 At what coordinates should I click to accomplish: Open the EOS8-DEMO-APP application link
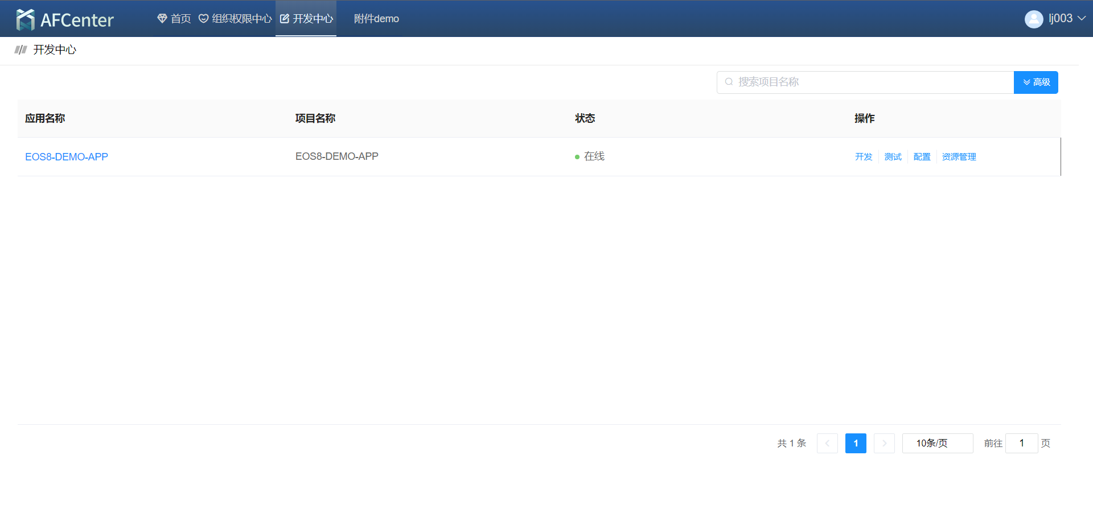tap(67, 157)
